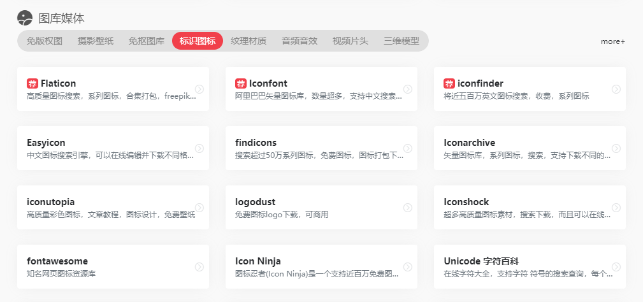Open the findicons site title
Screen dimensions: 643x302
tap(256, 143)
